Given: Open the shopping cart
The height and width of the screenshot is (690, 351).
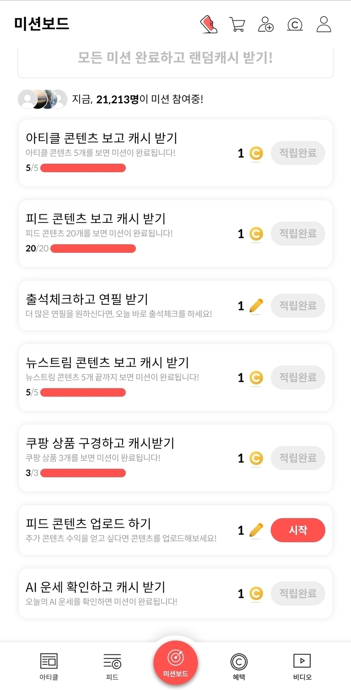Looking at the screenshot, I should [237, 25].
